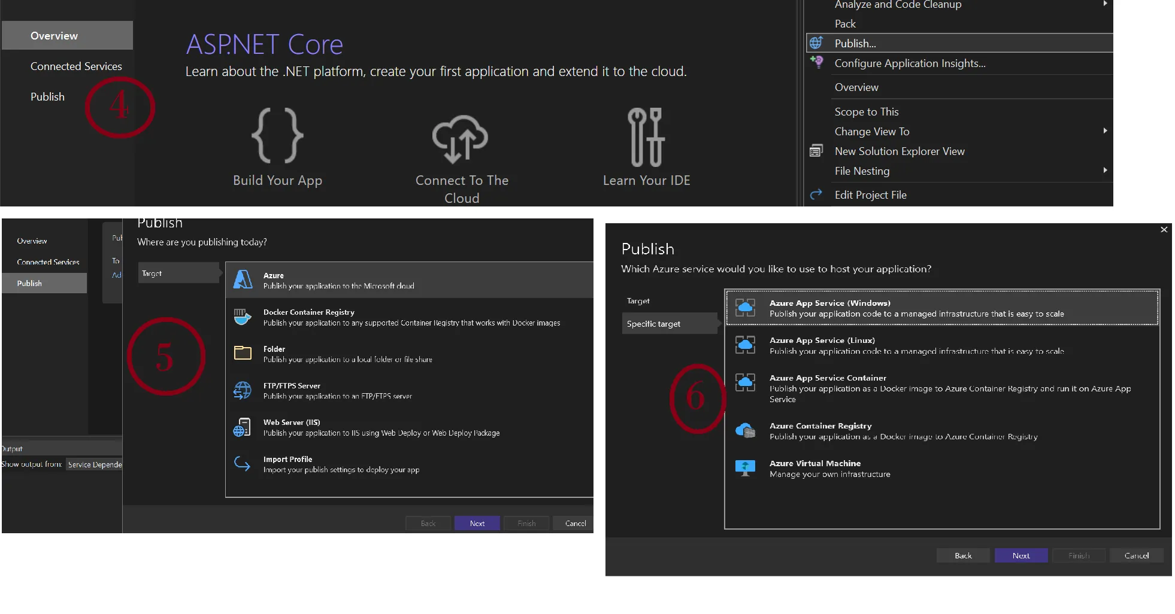Select Specific target step in Azure service dialog
Viewport: 1175px width, 614px height.
pyautogui.click(x=670, y=324)
